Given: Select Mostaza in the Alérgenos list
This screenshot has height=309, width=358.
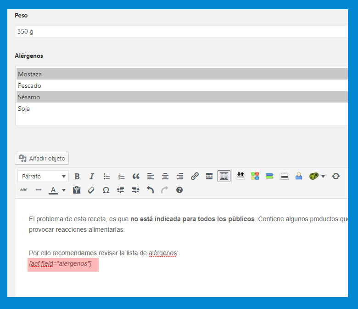Looking at the screenshot, I should [182, 74].
